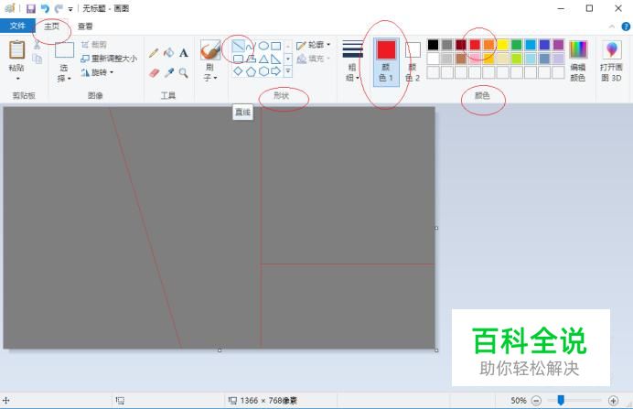Select the Color picker eyedropper tool
Image resolution: width=633 pixels, height=409 pixels.
point(168,72)
